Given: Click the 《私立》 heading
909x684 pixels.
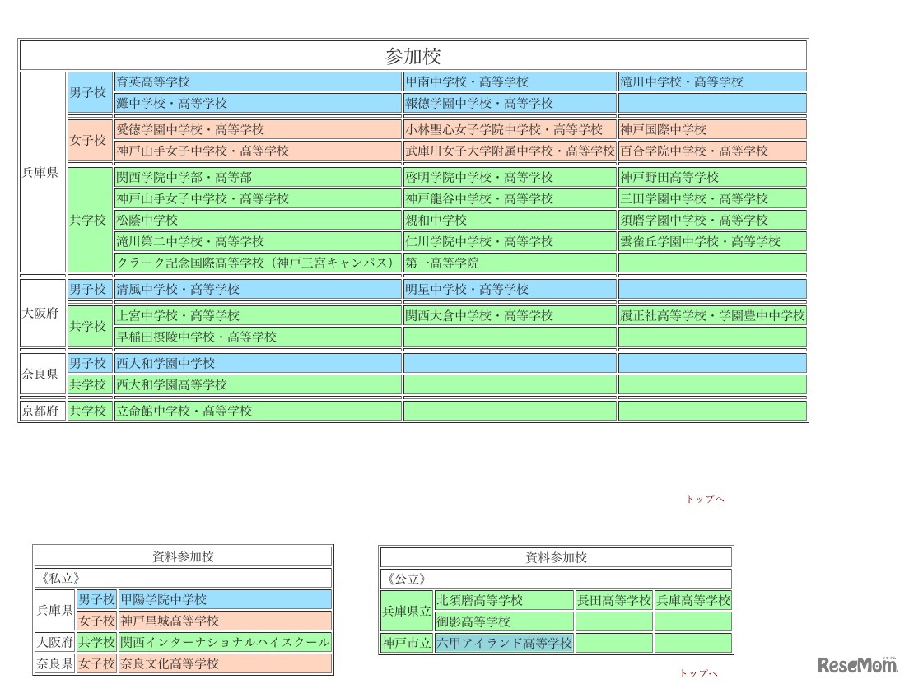Looking at the screenshot, I should point(183,578).
